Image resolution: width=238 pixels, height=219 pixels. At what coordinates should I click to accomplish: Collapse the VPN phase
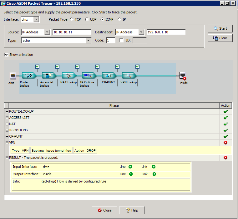coord(7,143)
